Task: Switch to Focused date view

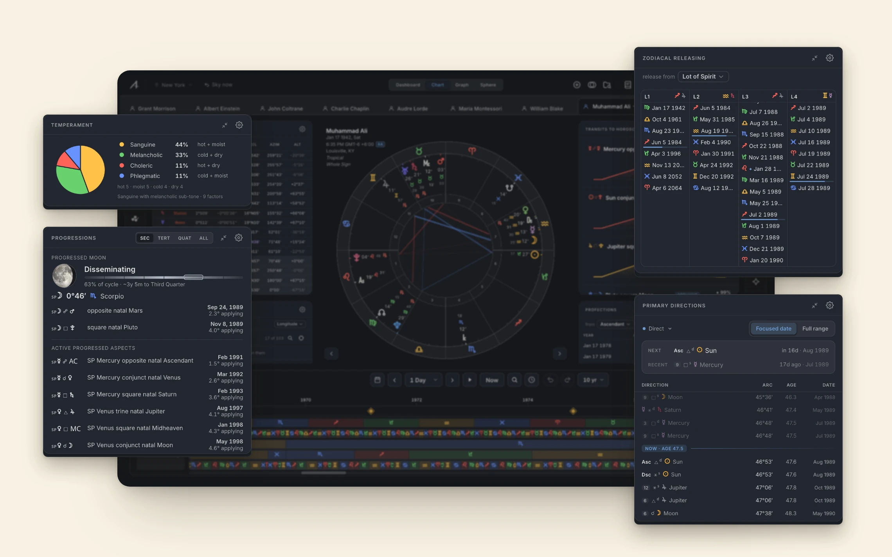Action: pos(773,329)
